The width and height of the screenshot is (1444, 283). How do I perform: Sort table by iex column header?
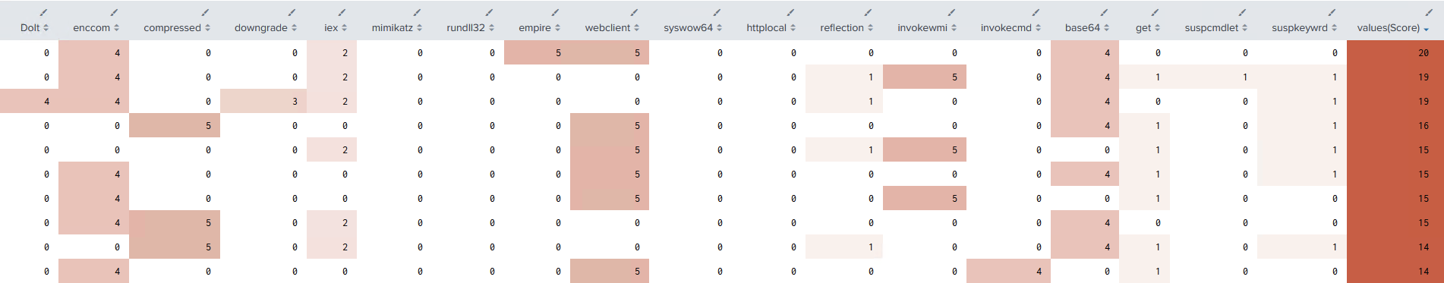pos(335,27)
